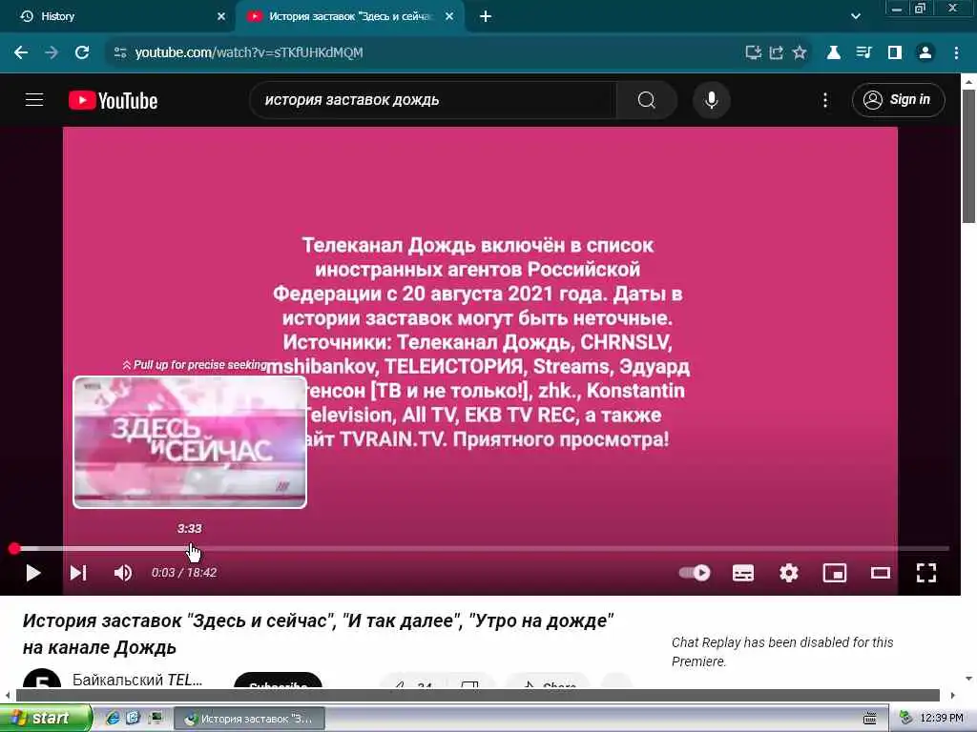
Task: Open media controls icon in toolbar
Action: click(863, 52)
